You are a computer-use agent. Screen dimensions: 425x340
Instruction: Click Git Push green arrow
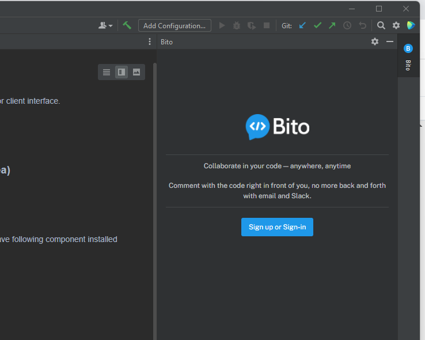point(332,25)
